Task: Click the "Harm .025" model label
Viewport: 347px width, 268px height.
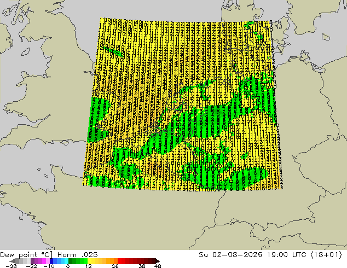Action: coord(78,255)
